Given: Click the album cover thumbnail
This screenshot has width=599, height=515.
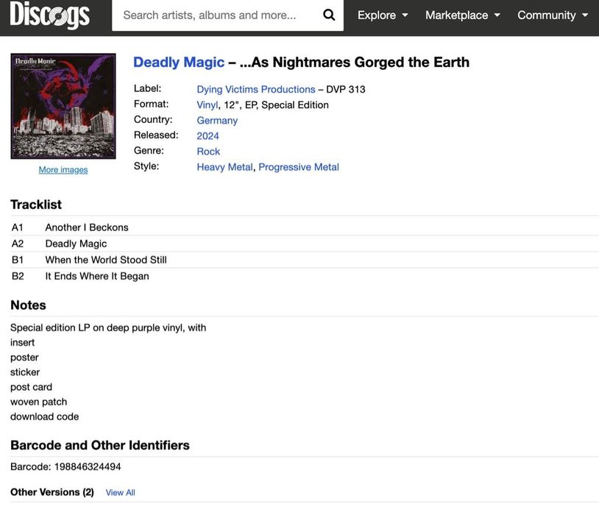Looking at the screenshot, I should (63, 106).
